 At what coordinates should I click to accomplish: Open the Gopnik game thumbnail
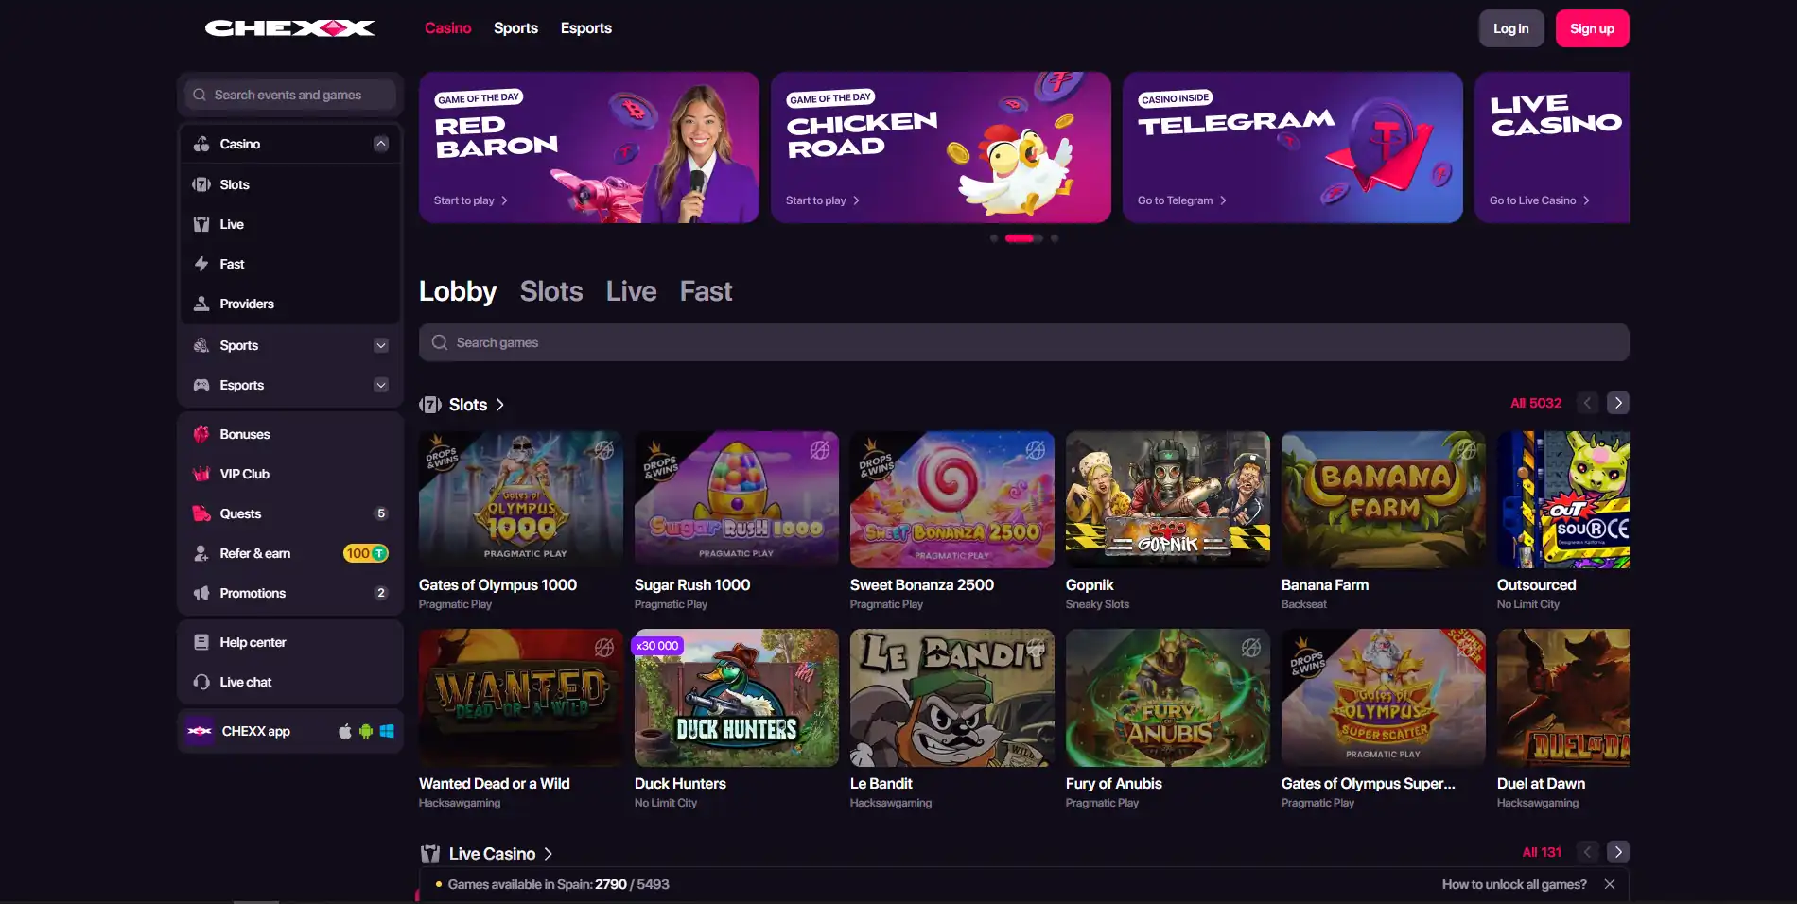pos(1168,500)
